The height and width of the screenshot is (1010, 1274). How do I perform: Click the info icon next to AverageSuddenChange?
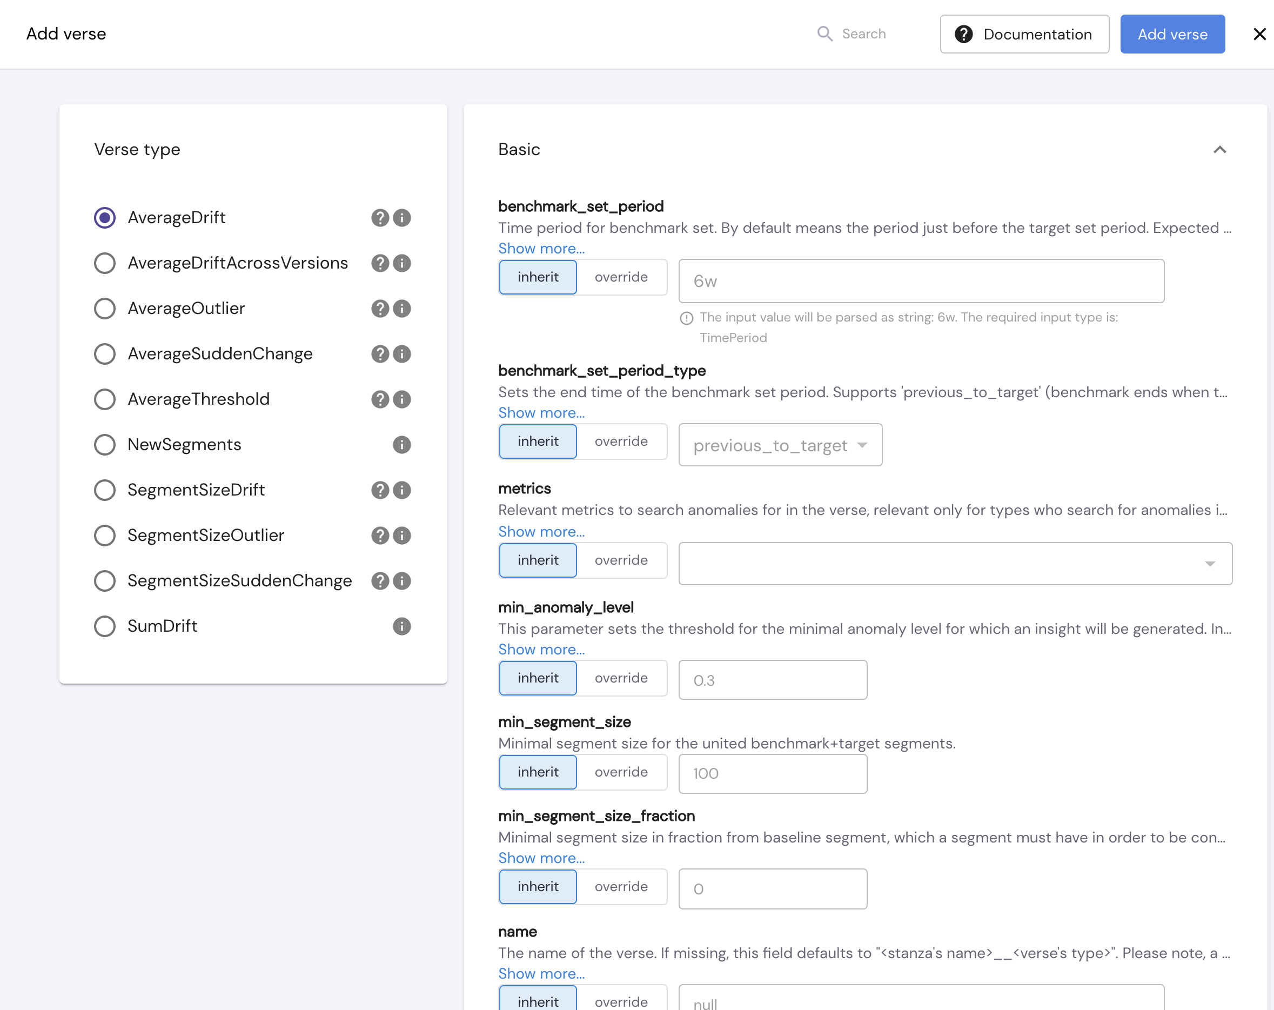tap(402, 354)
